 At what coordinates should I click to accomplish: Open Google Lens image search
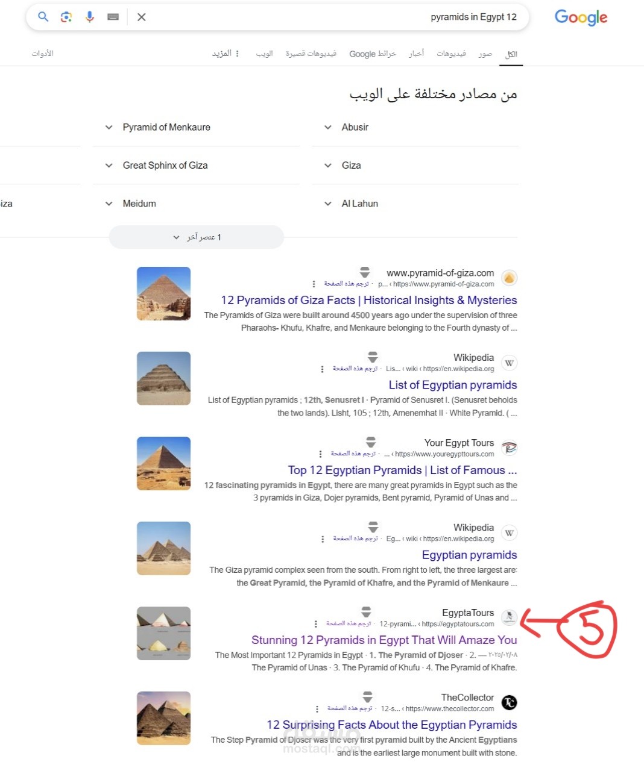coord(66,17)
